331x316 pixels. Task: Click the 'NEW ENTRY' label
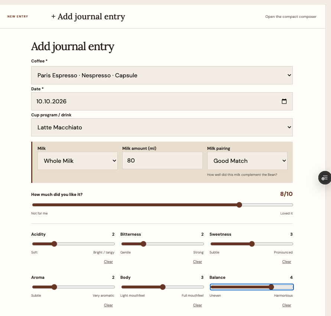click(x=18, y=16)
